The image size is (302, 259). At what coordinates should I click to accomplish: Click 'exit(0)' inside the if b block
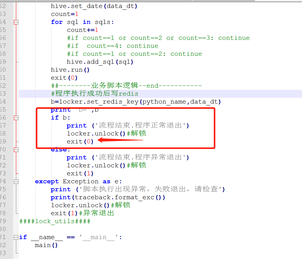point(80,142)
